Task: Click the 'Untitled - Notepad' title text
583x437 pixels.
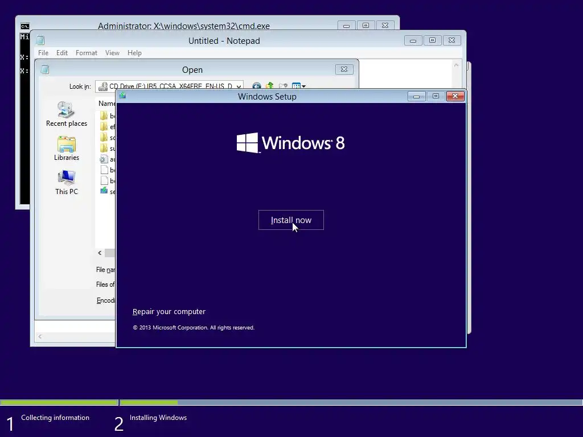Action: coord(224,41)
